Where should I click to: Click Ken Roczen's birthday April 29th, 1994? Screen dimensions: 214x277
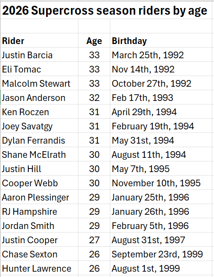[x=144, y=112]
